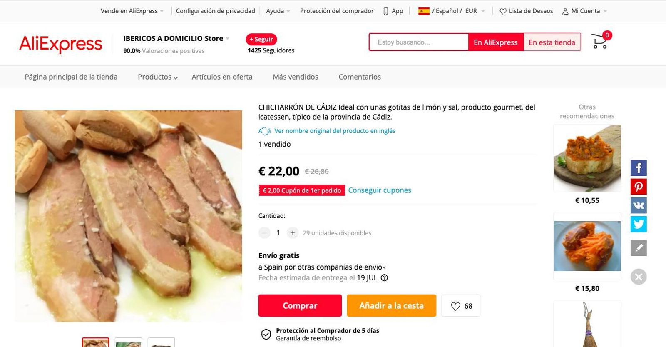666x347 pixels.
Task: Increase quantity with plus stepper
Action: [292, 232]
